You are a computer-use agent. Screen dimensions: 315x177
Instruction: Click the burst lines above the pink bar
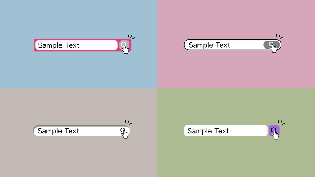pyautogui.click(x=131, y=37)
